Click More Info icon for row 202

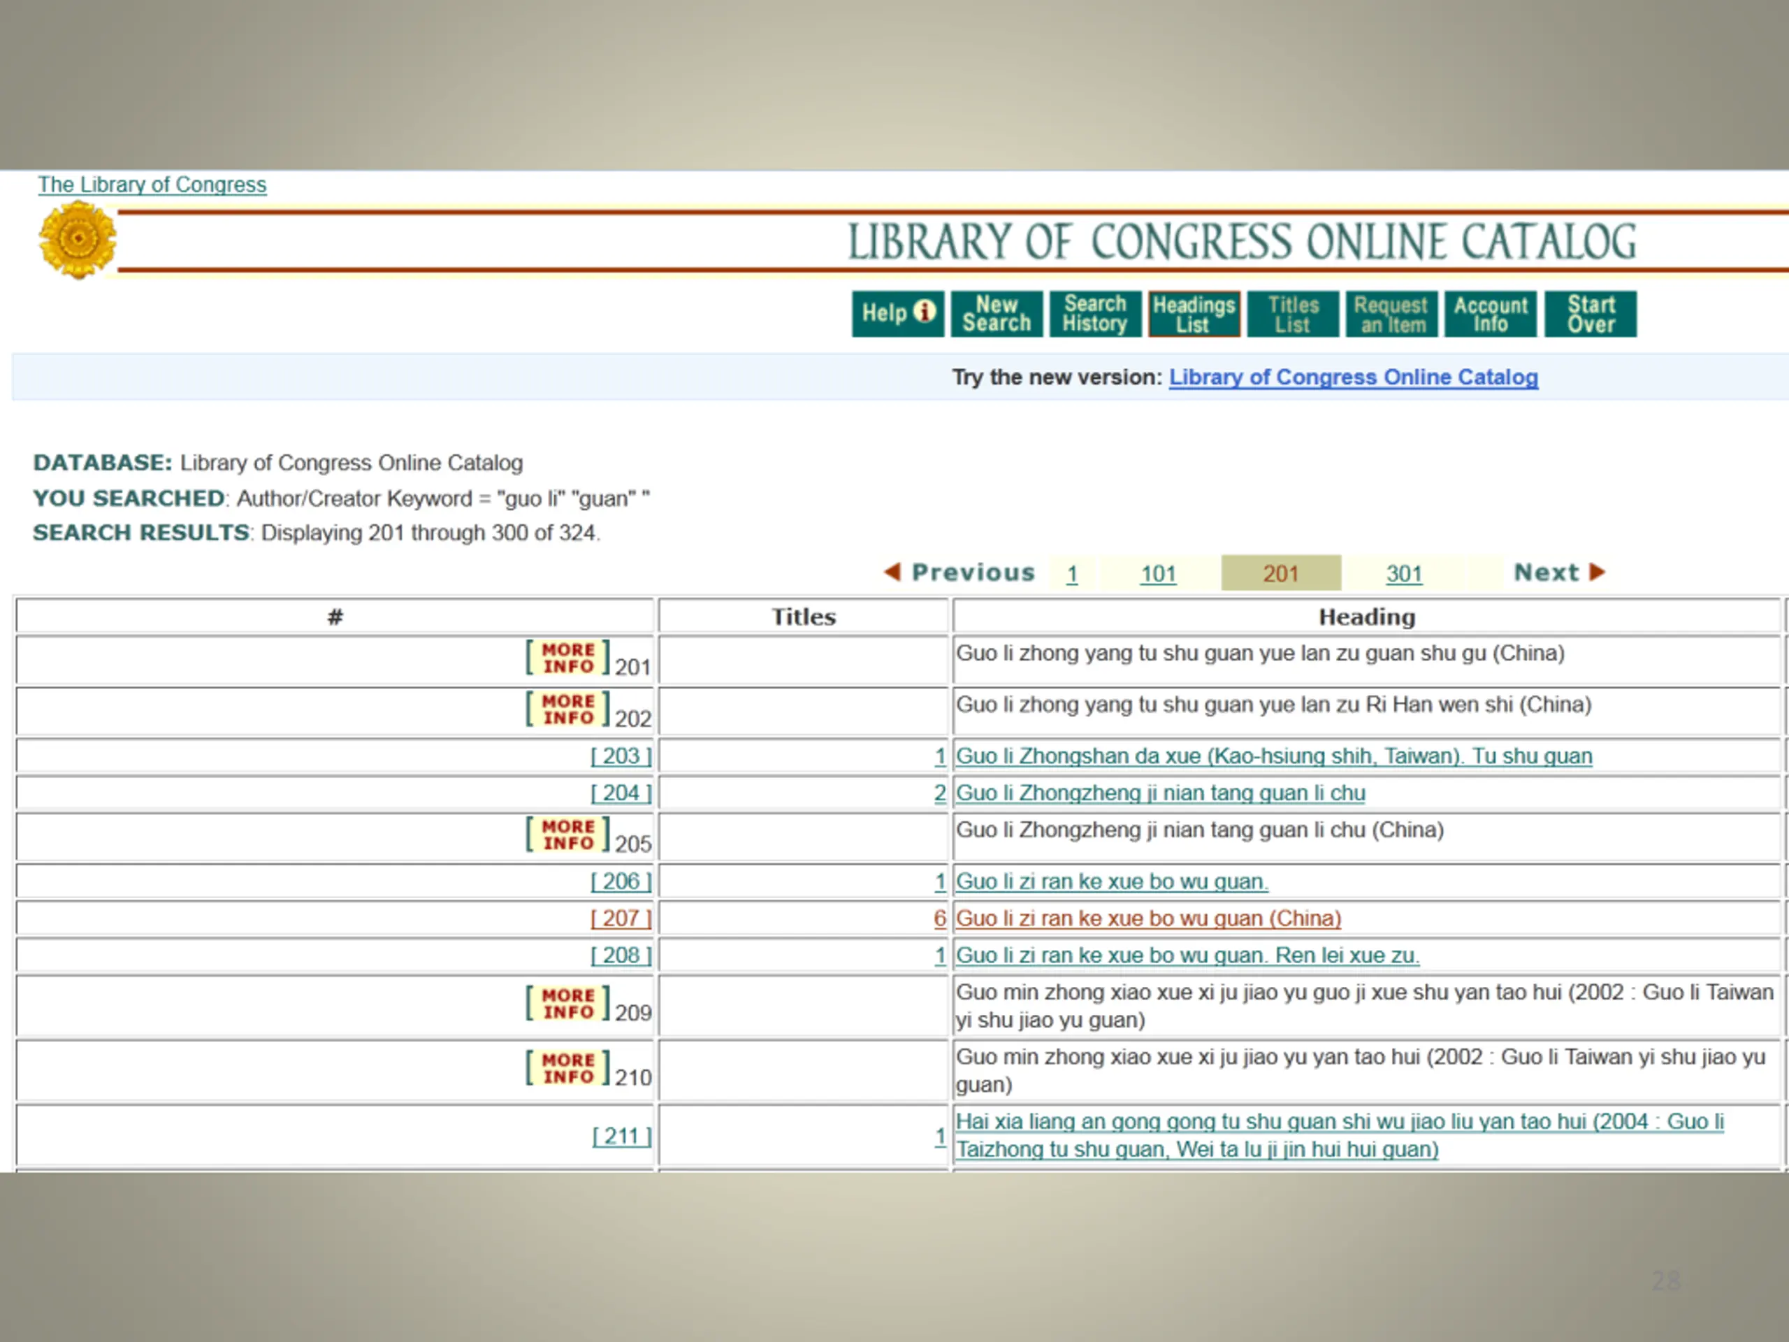567,709
